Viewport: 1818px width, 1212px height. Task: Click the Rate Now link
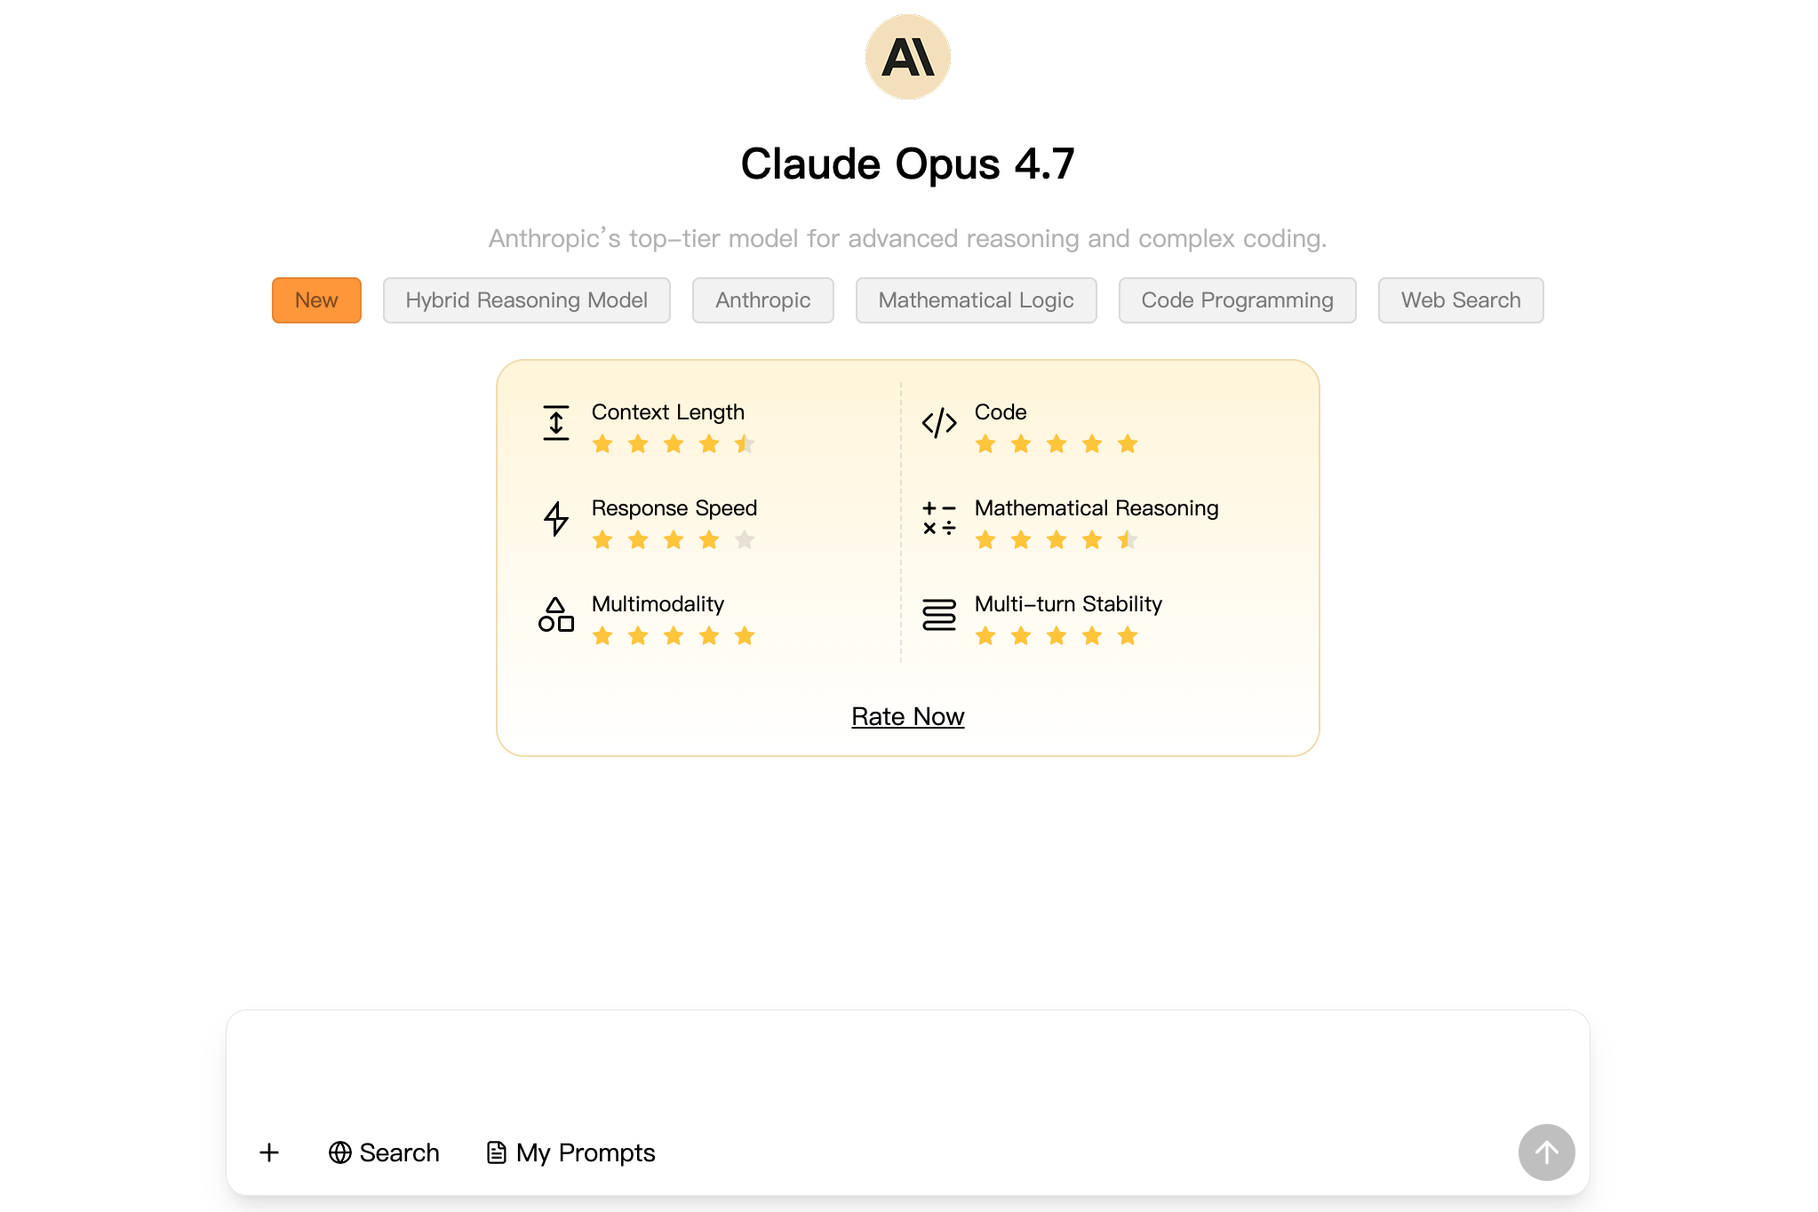click(x=907, y=716)
